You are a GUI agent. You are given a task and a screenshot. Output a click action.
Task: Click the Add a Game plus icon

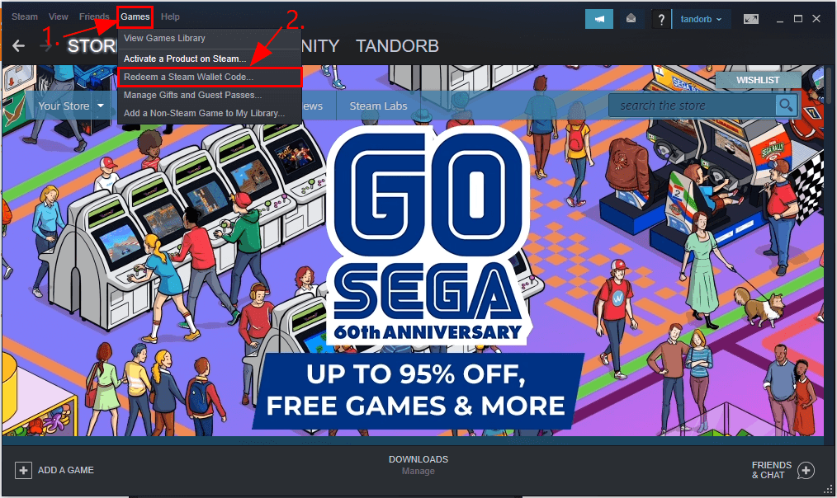[x=23, y=470]
